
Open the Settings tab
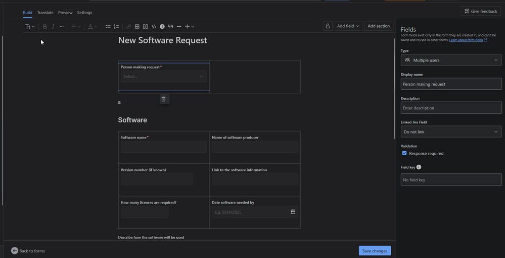pyautogui.click(x=84, y=13)
